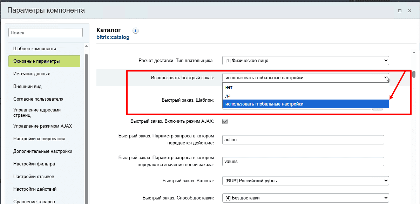Open Быстрый заказ. Способ доставки dropdown
This screenshot has width=420, height=204.
point(305,198)
